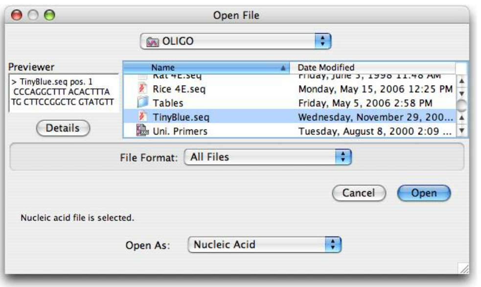Image resolution: width=481 pixels, height=287 pixels.
Task: Click the resize grip at window corner
Action: 463,268
